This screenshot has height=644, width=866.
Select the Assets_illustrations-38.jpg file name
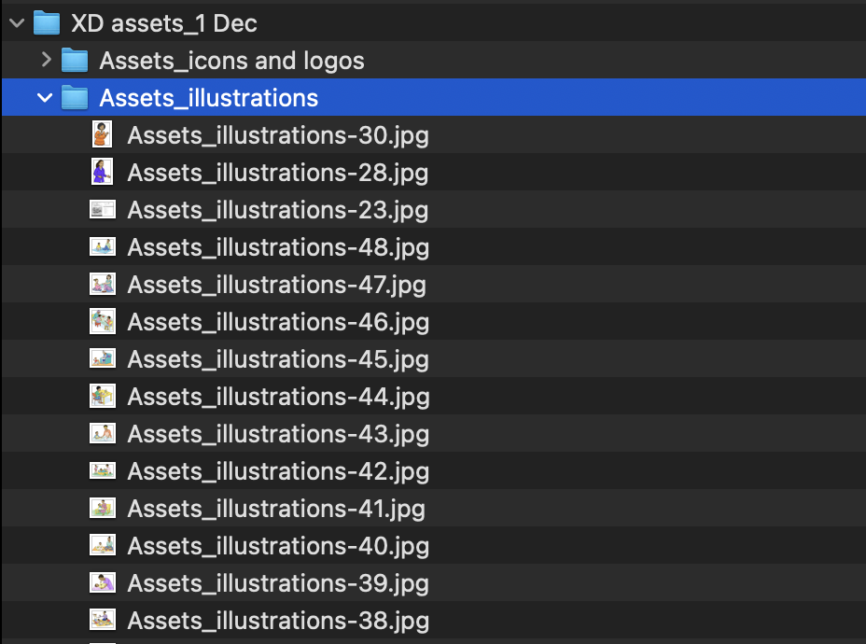tap(278, 620)
